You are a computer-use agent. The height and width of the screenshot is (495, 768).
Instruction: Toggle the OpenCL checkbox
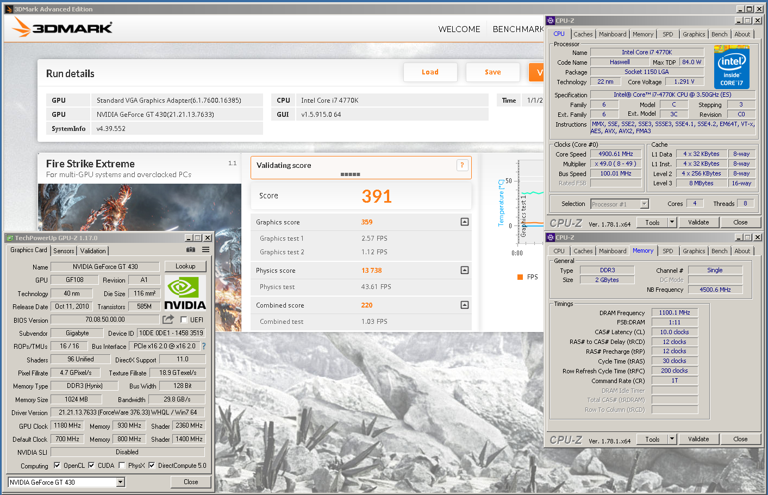coord(57,465)
